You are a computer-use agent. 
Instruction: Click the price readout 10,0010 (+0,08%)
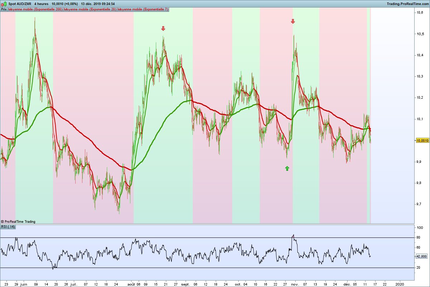(65, 4)
